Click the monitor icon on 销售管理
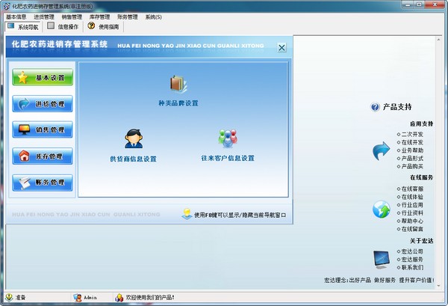448x306 pixels. coord(25,129)
